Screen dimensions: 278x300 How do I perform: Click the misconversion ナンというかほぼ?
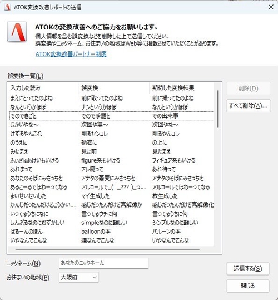(99, 107)
